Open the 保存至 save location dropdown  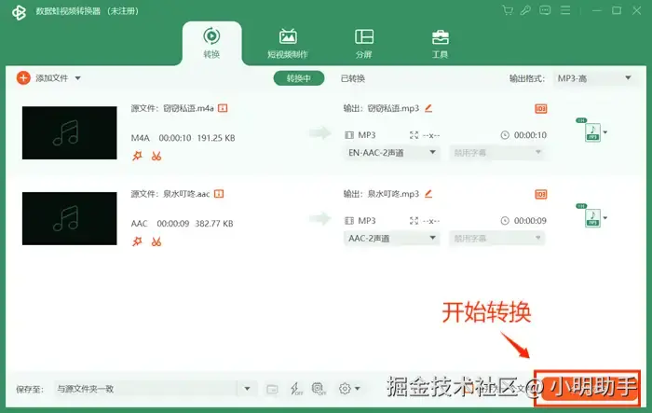coord(247,389)
